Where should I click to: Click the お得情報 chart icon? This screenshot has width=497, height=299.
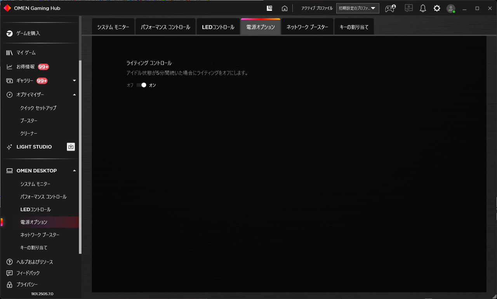click(10, 67)
